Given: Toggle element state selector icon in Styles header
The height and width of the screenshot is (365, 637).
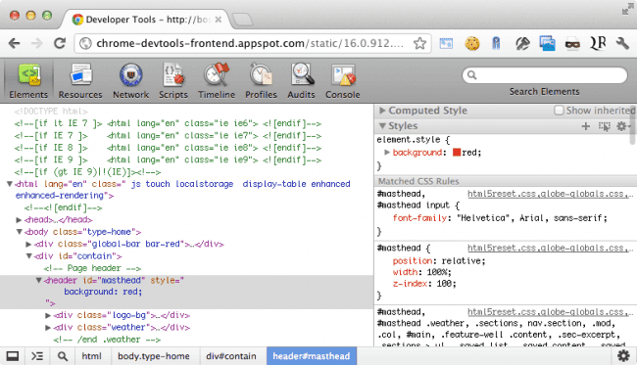Looking at the screenshot, I should point(604,126).
